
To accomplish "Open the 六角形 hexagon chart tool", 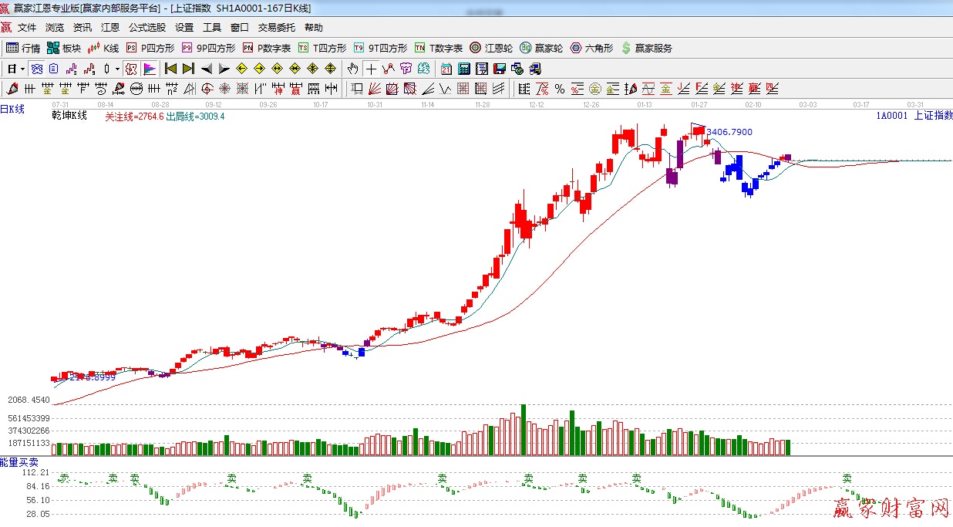I will pos(591,48).
